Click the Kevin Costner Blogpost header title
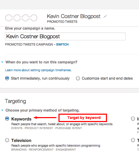This screenshot has width=139, height=154. pyautogui.click(x=74, y=16)
